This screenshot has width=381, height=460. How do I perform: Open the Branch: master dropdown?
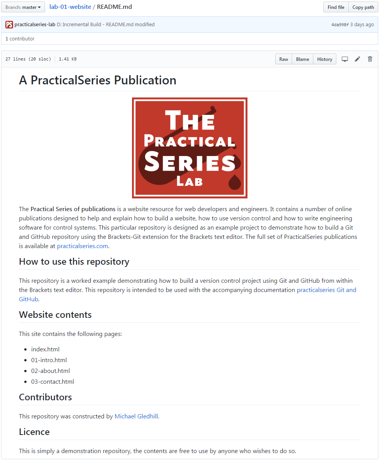(23, 7)
